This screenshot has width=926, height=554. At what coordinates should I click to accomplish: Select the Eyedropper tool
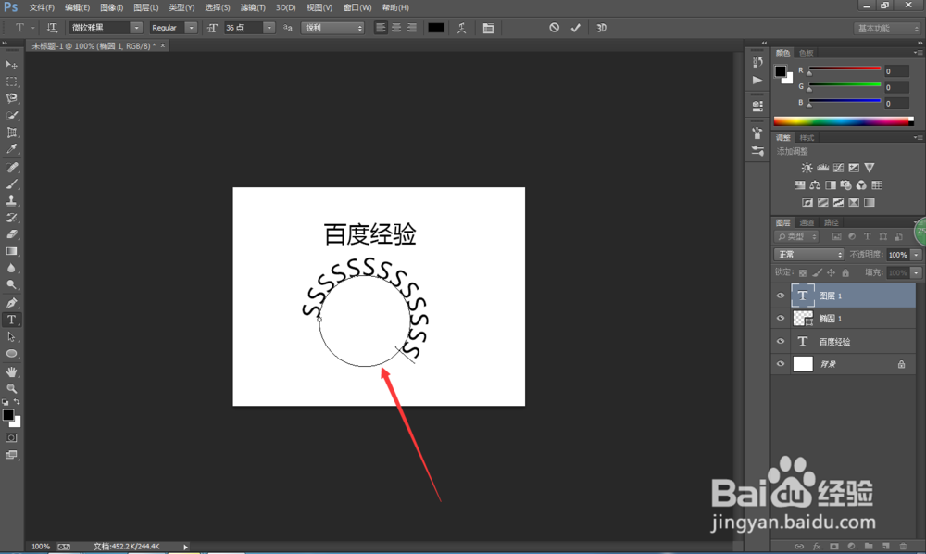click(11, 149)
